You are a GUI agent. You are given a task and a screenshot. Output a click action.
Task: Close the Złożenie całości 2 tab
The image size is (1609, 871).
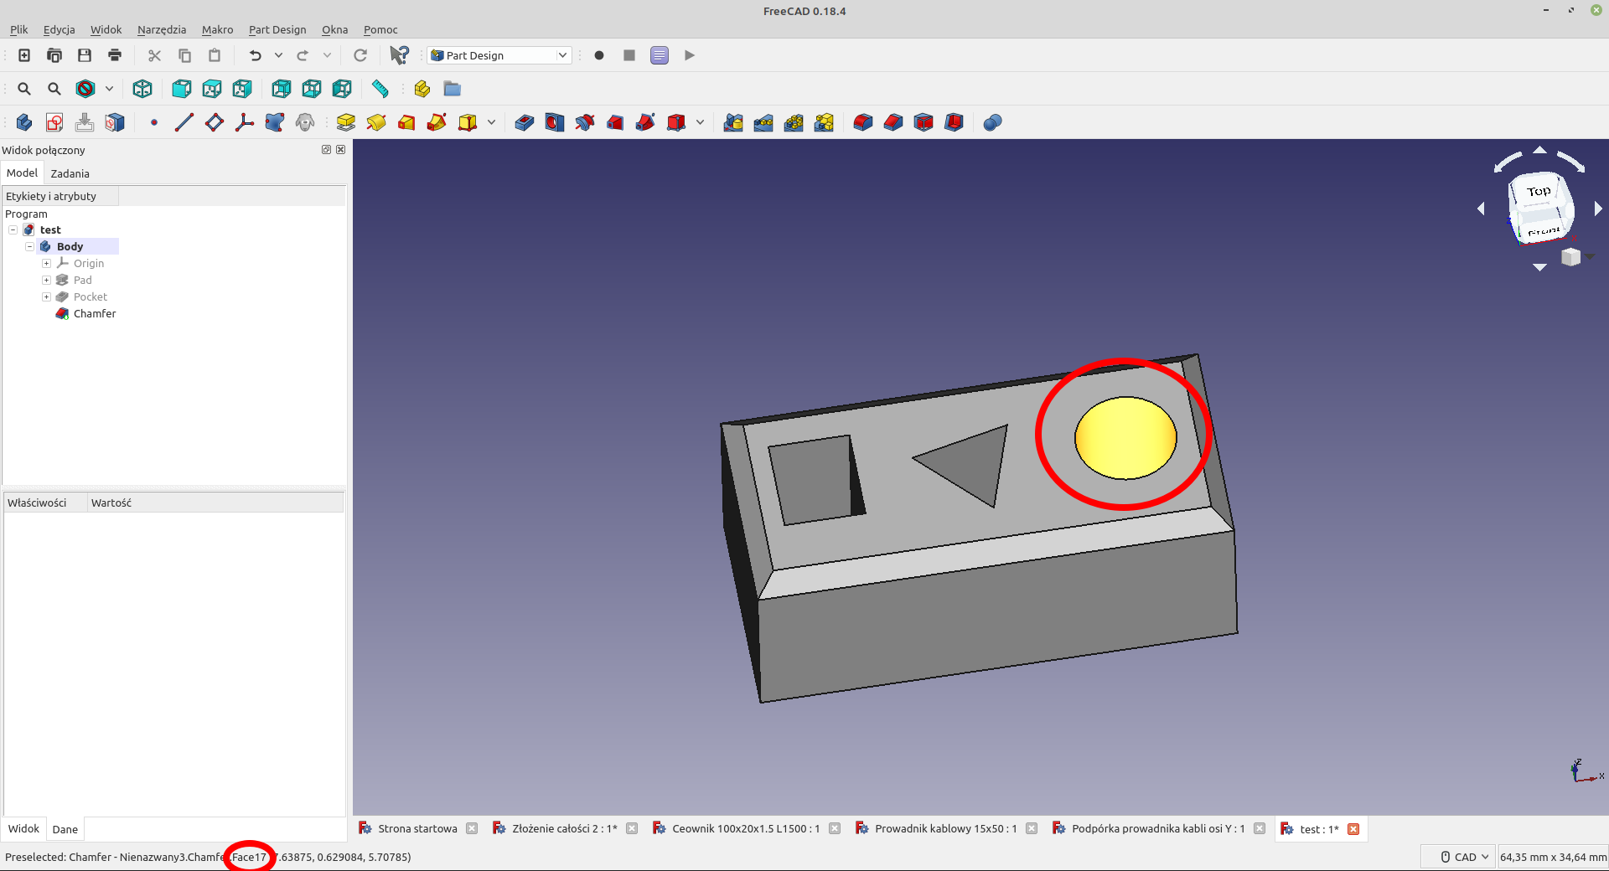coord(632,828)
